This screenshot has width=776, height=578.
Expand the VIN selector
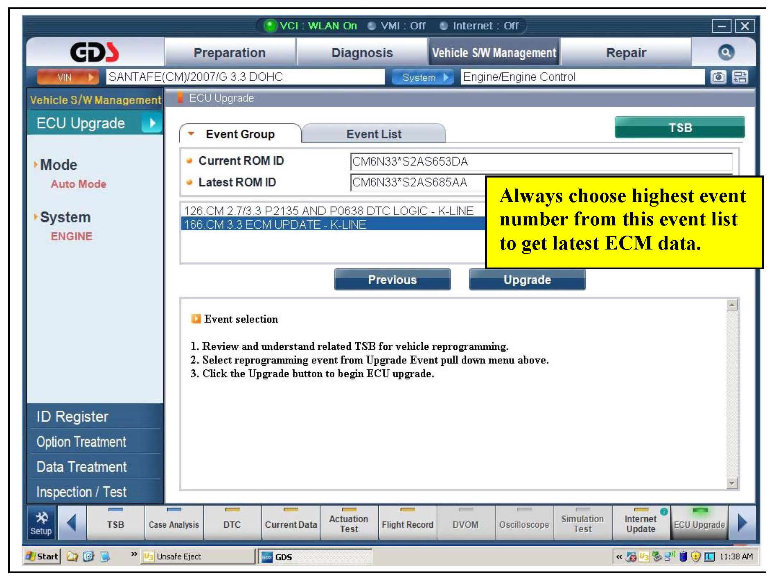coord(68,77)
